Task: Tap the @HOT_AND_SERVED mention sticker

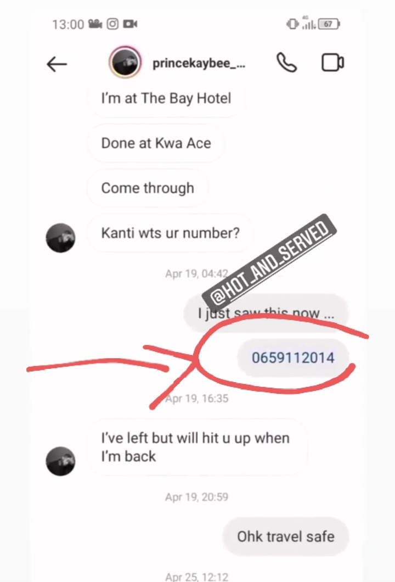Action: [269, 260]
